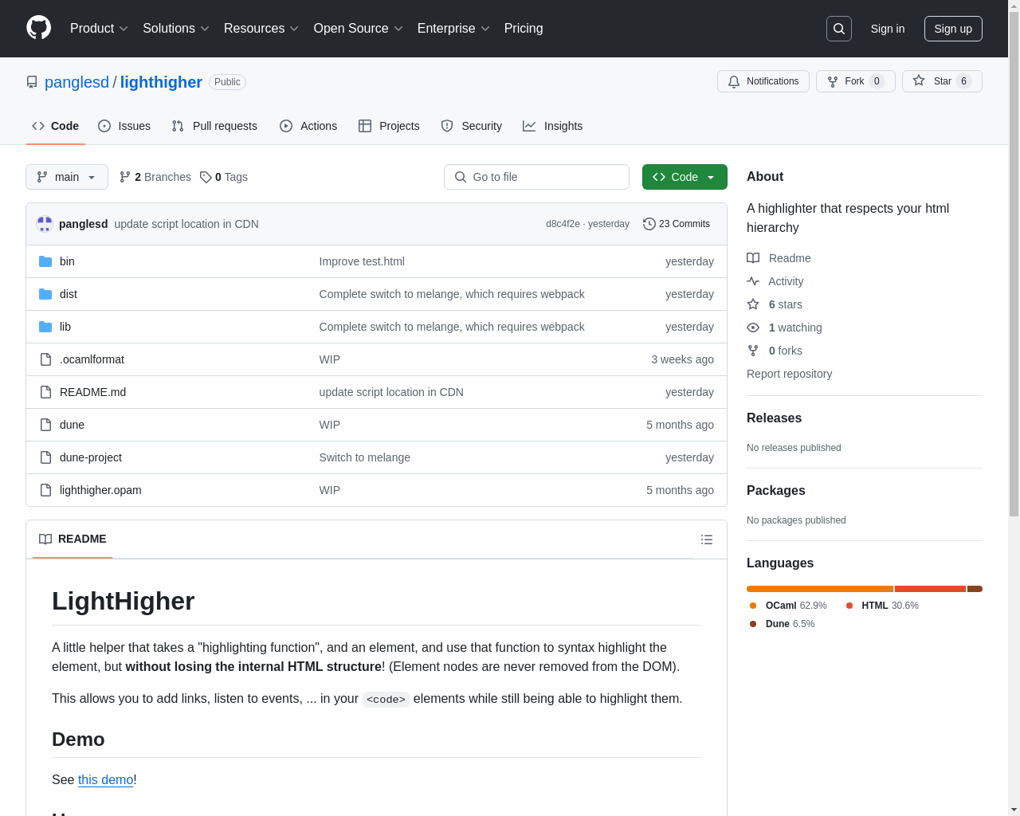
Task: Open the dune file row
Action: click(x=376, y=425)
